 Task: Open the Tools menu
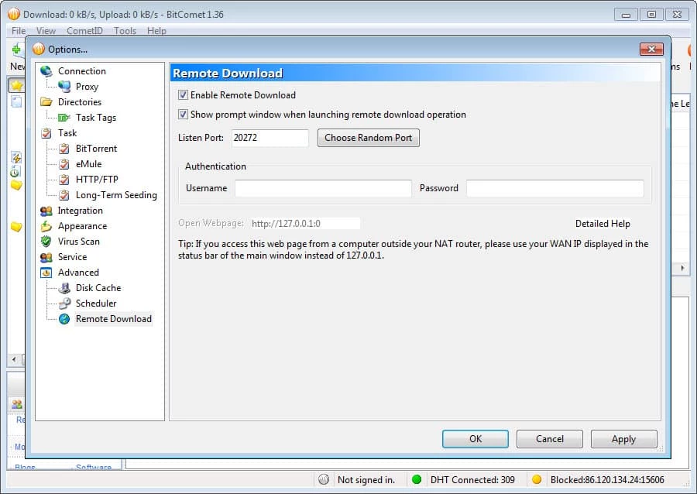125,31
